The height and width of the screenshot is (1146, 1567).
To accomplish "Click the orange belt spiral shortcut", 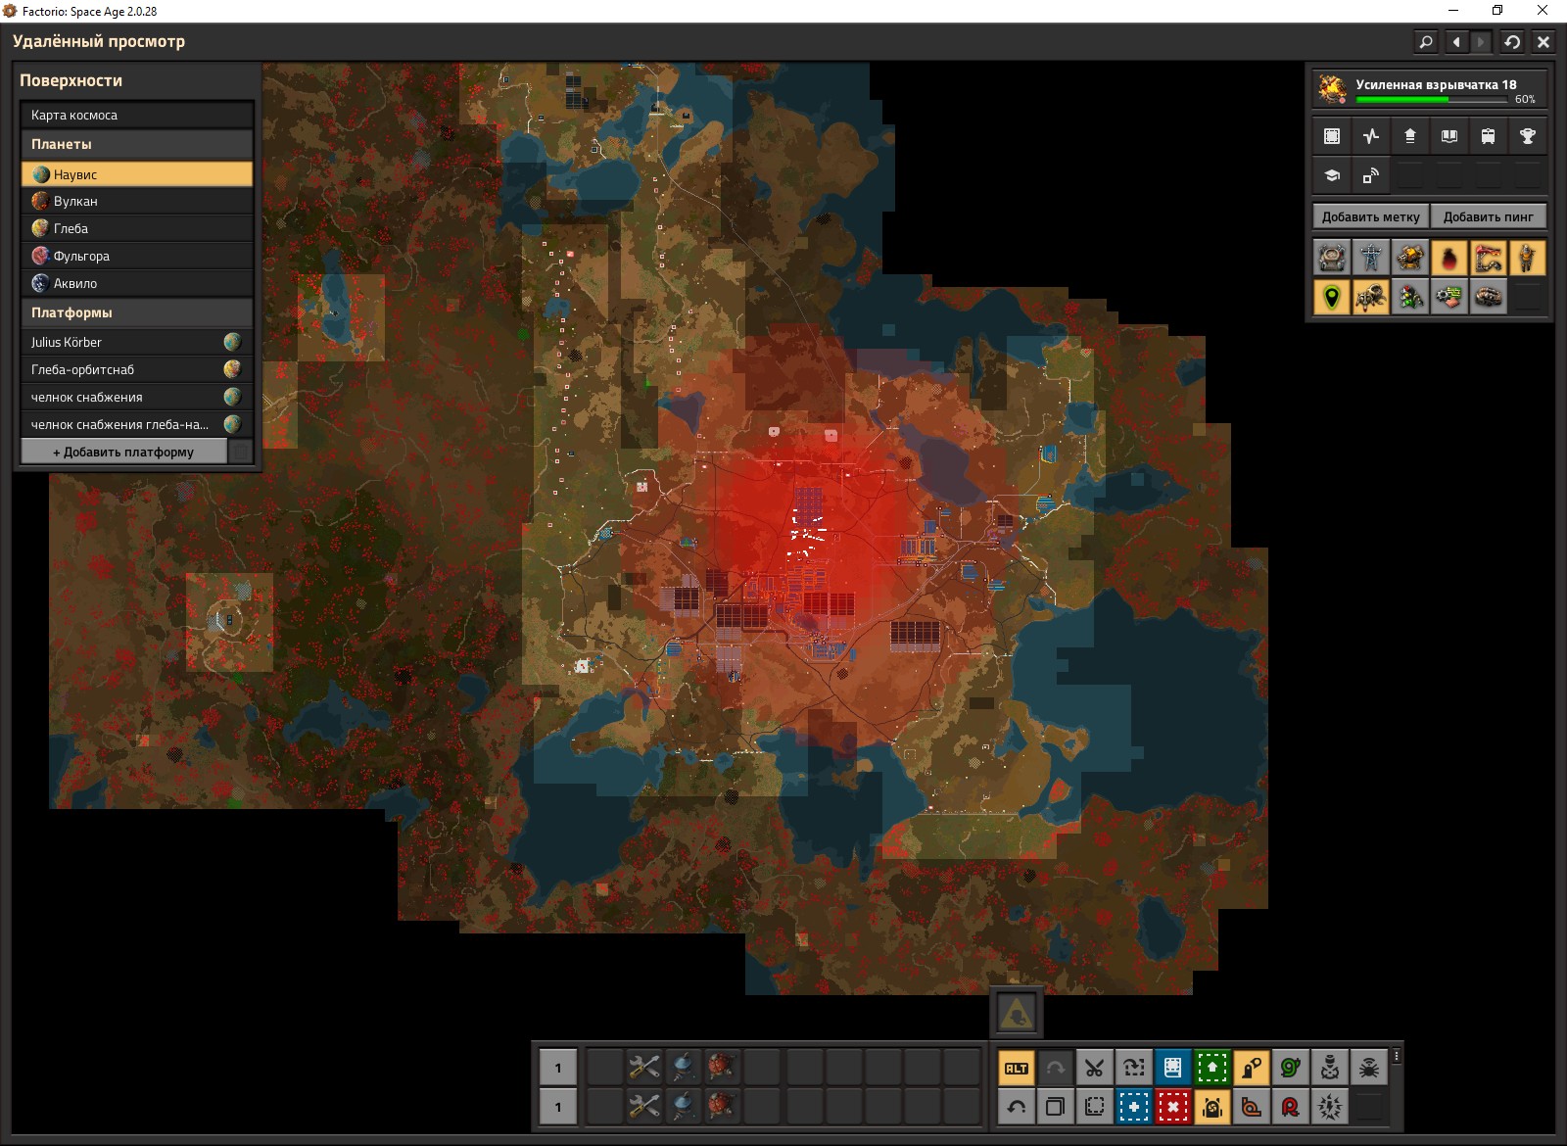I will pyautogui.click(x=1251, y=1107).
